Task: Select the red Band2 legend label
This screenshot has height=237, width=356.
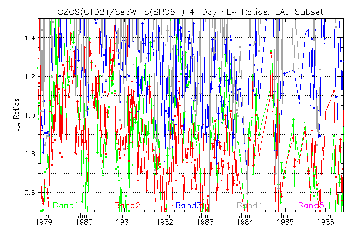Action: point(127,206)
